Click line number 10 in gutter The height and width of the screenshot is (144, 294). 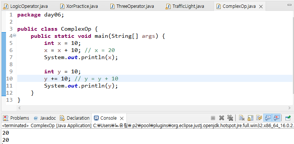click(9, 79)
